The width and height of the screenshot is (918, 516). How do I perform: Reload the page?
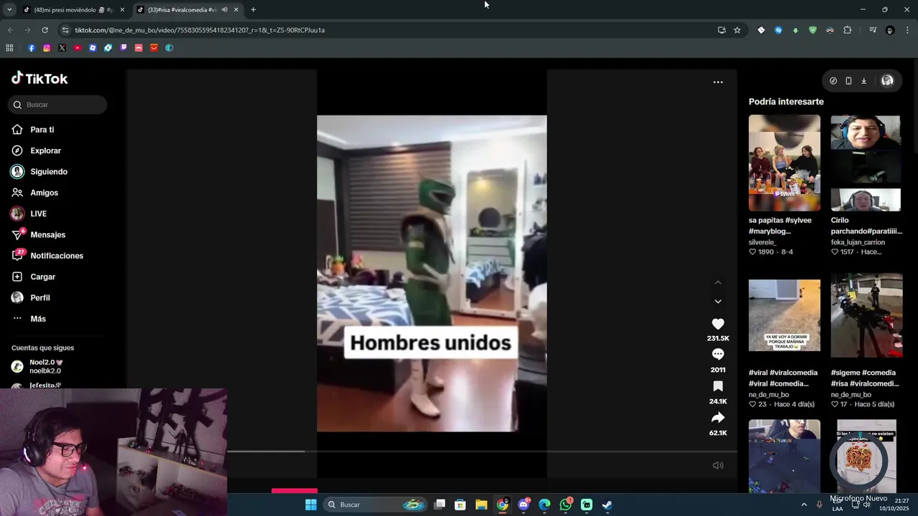click(x=44, y=30)
